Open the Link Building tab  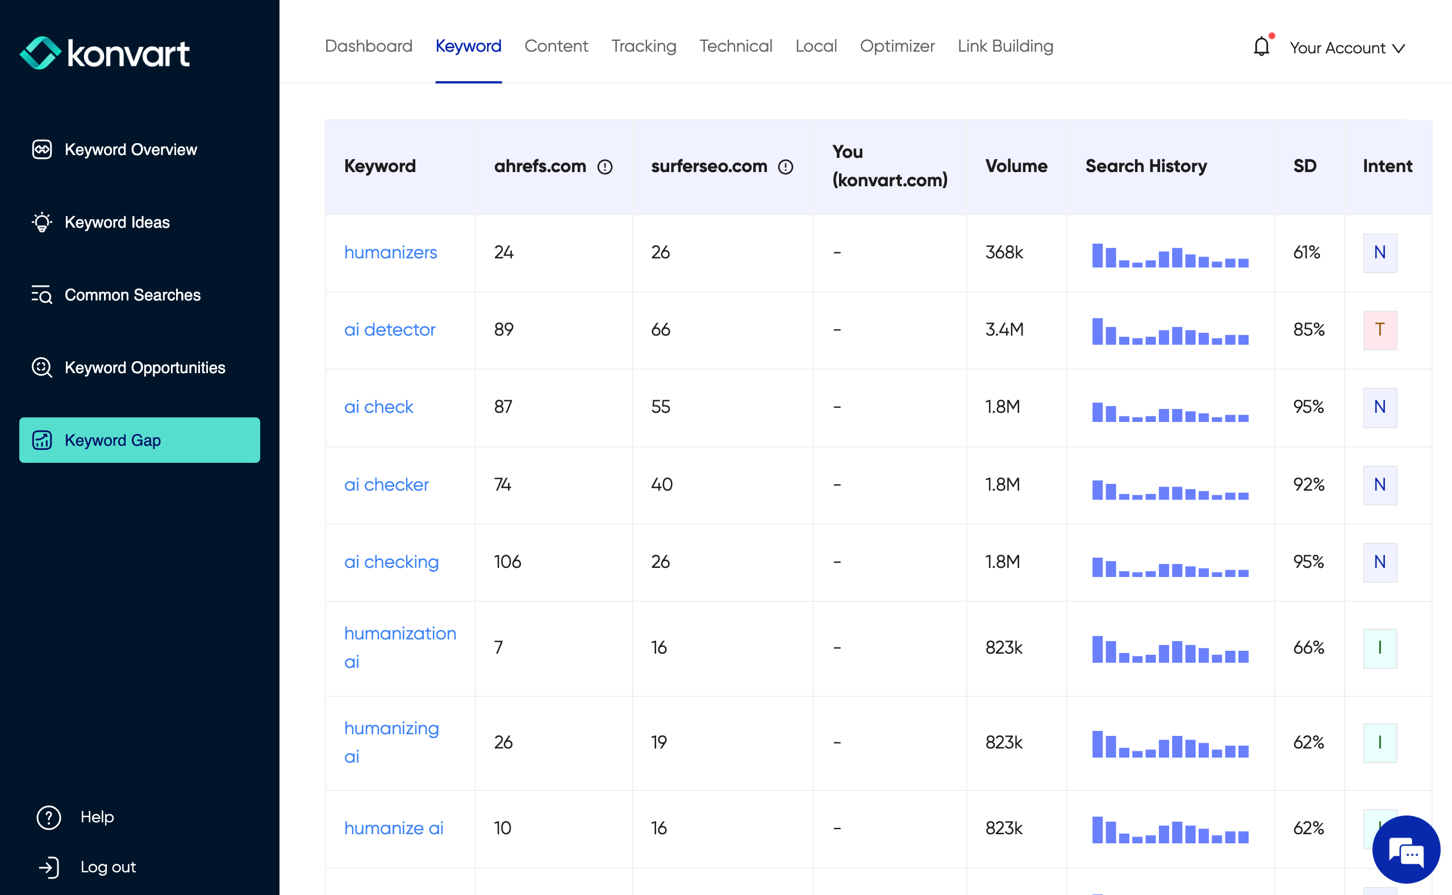tap(1005, 46)
